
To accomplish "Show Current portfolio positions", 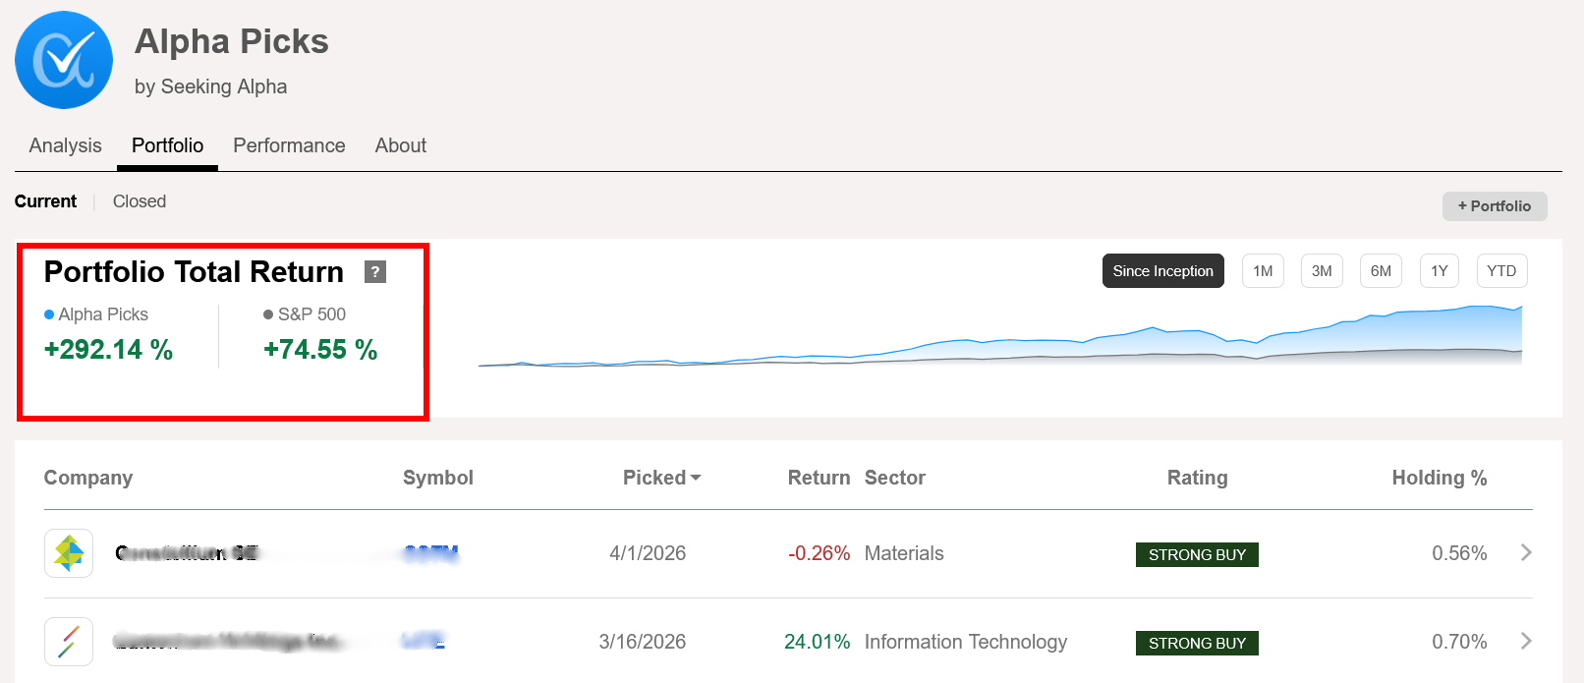I will coord(45,201).
